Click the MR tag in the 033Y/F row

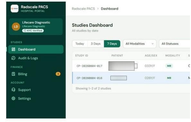click(x=169, y=66)
